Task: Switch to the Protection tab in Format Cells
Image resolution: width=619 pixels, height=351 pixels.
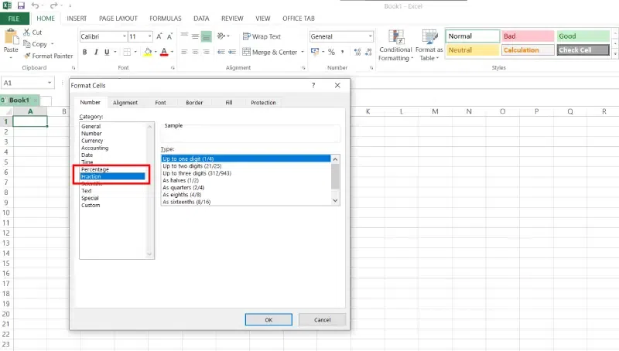Action: pyautogui.click(x=263, y=103)
